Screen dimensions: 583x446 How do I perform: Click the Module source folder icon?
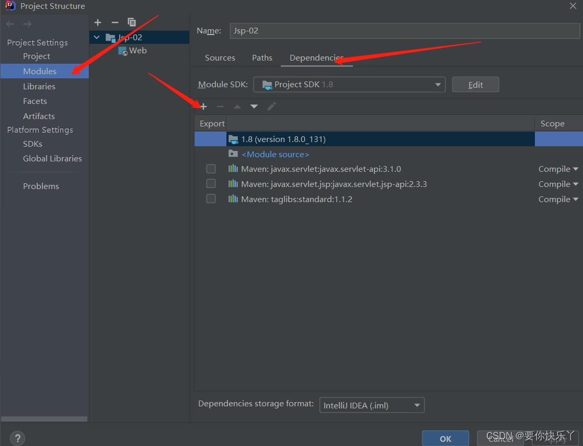[x=233, y=154]
